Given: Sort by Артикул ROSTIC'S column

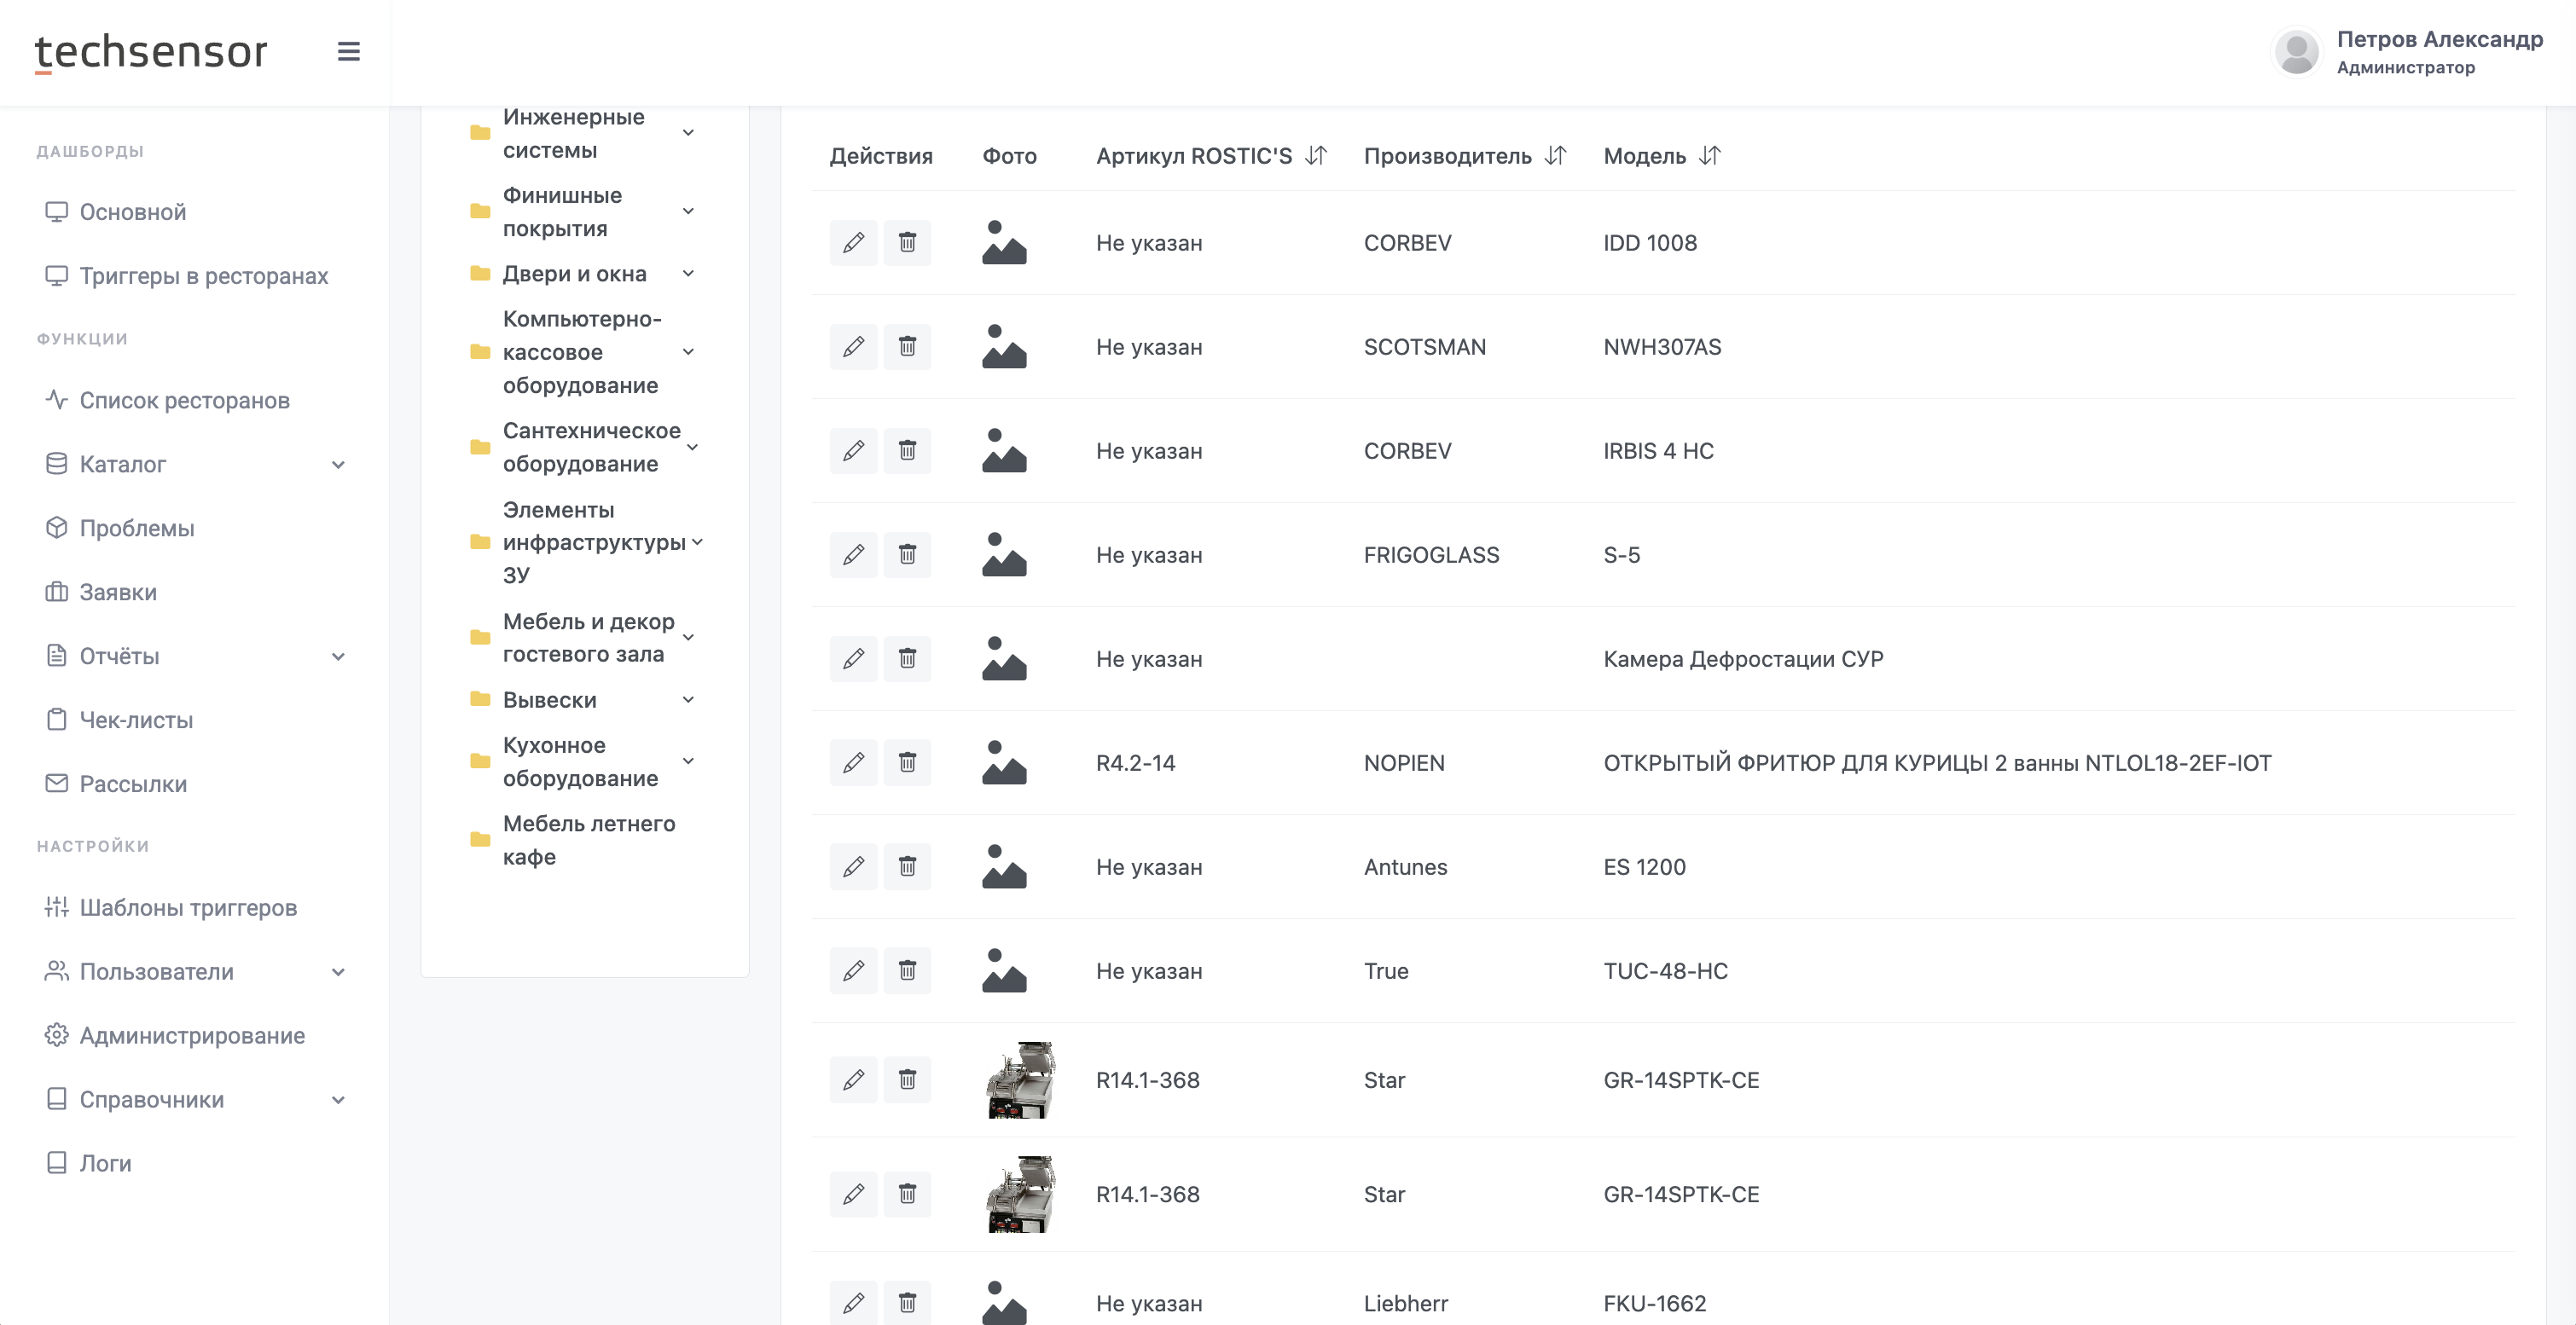Looking at the screenshot, I should click(1316, 156).
